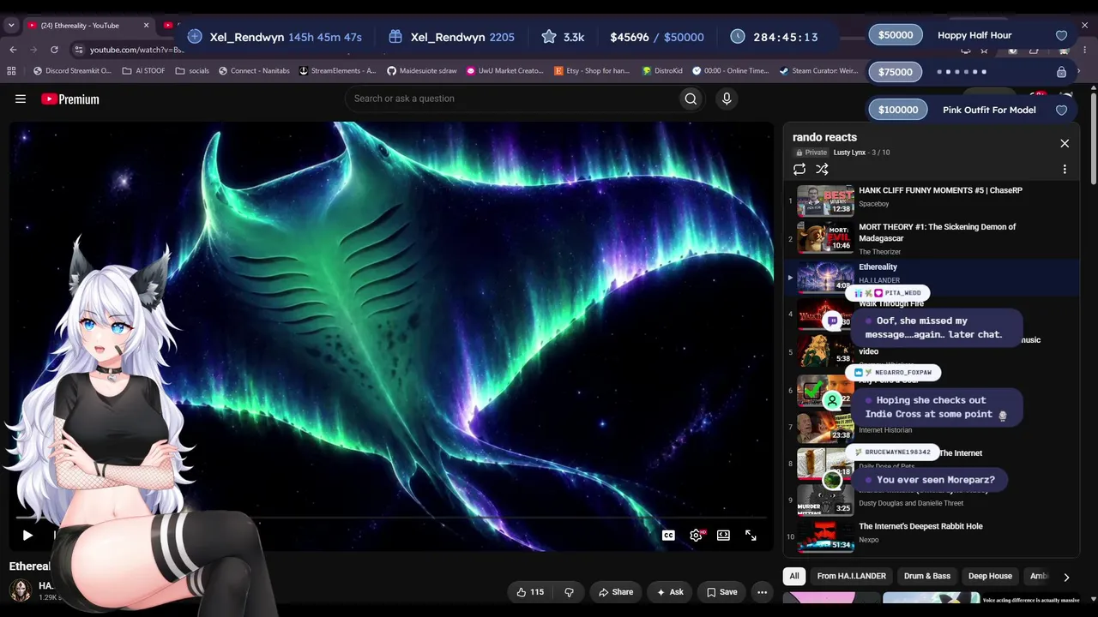Open rando reacts playlist options menu
Screen dimensions: 1098x617
click(x=1065, y=170)
